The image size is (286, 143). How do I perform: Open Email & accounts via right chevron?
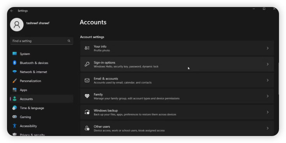(268, 80)
